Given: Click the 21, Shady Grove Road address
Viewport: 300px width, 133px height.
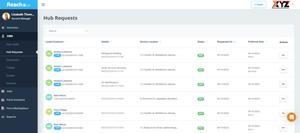Looking at the screenshot, I should click(x=159, y=128).
